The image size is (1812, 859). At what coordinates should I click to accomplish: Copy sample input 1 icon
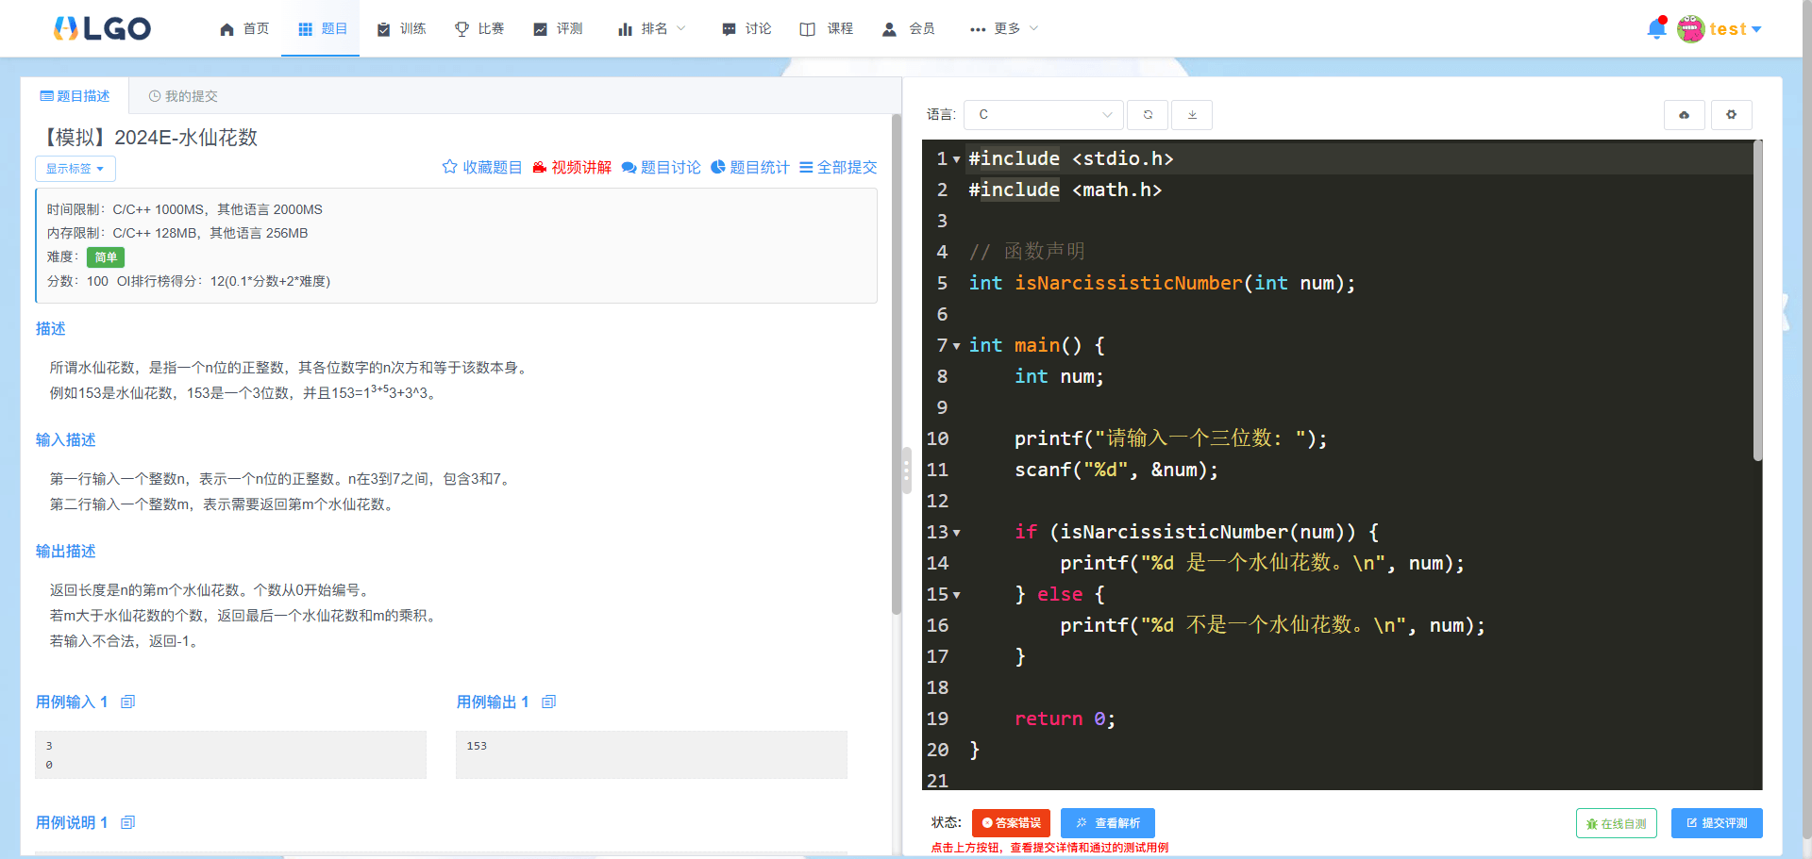(x=128, y=702)
